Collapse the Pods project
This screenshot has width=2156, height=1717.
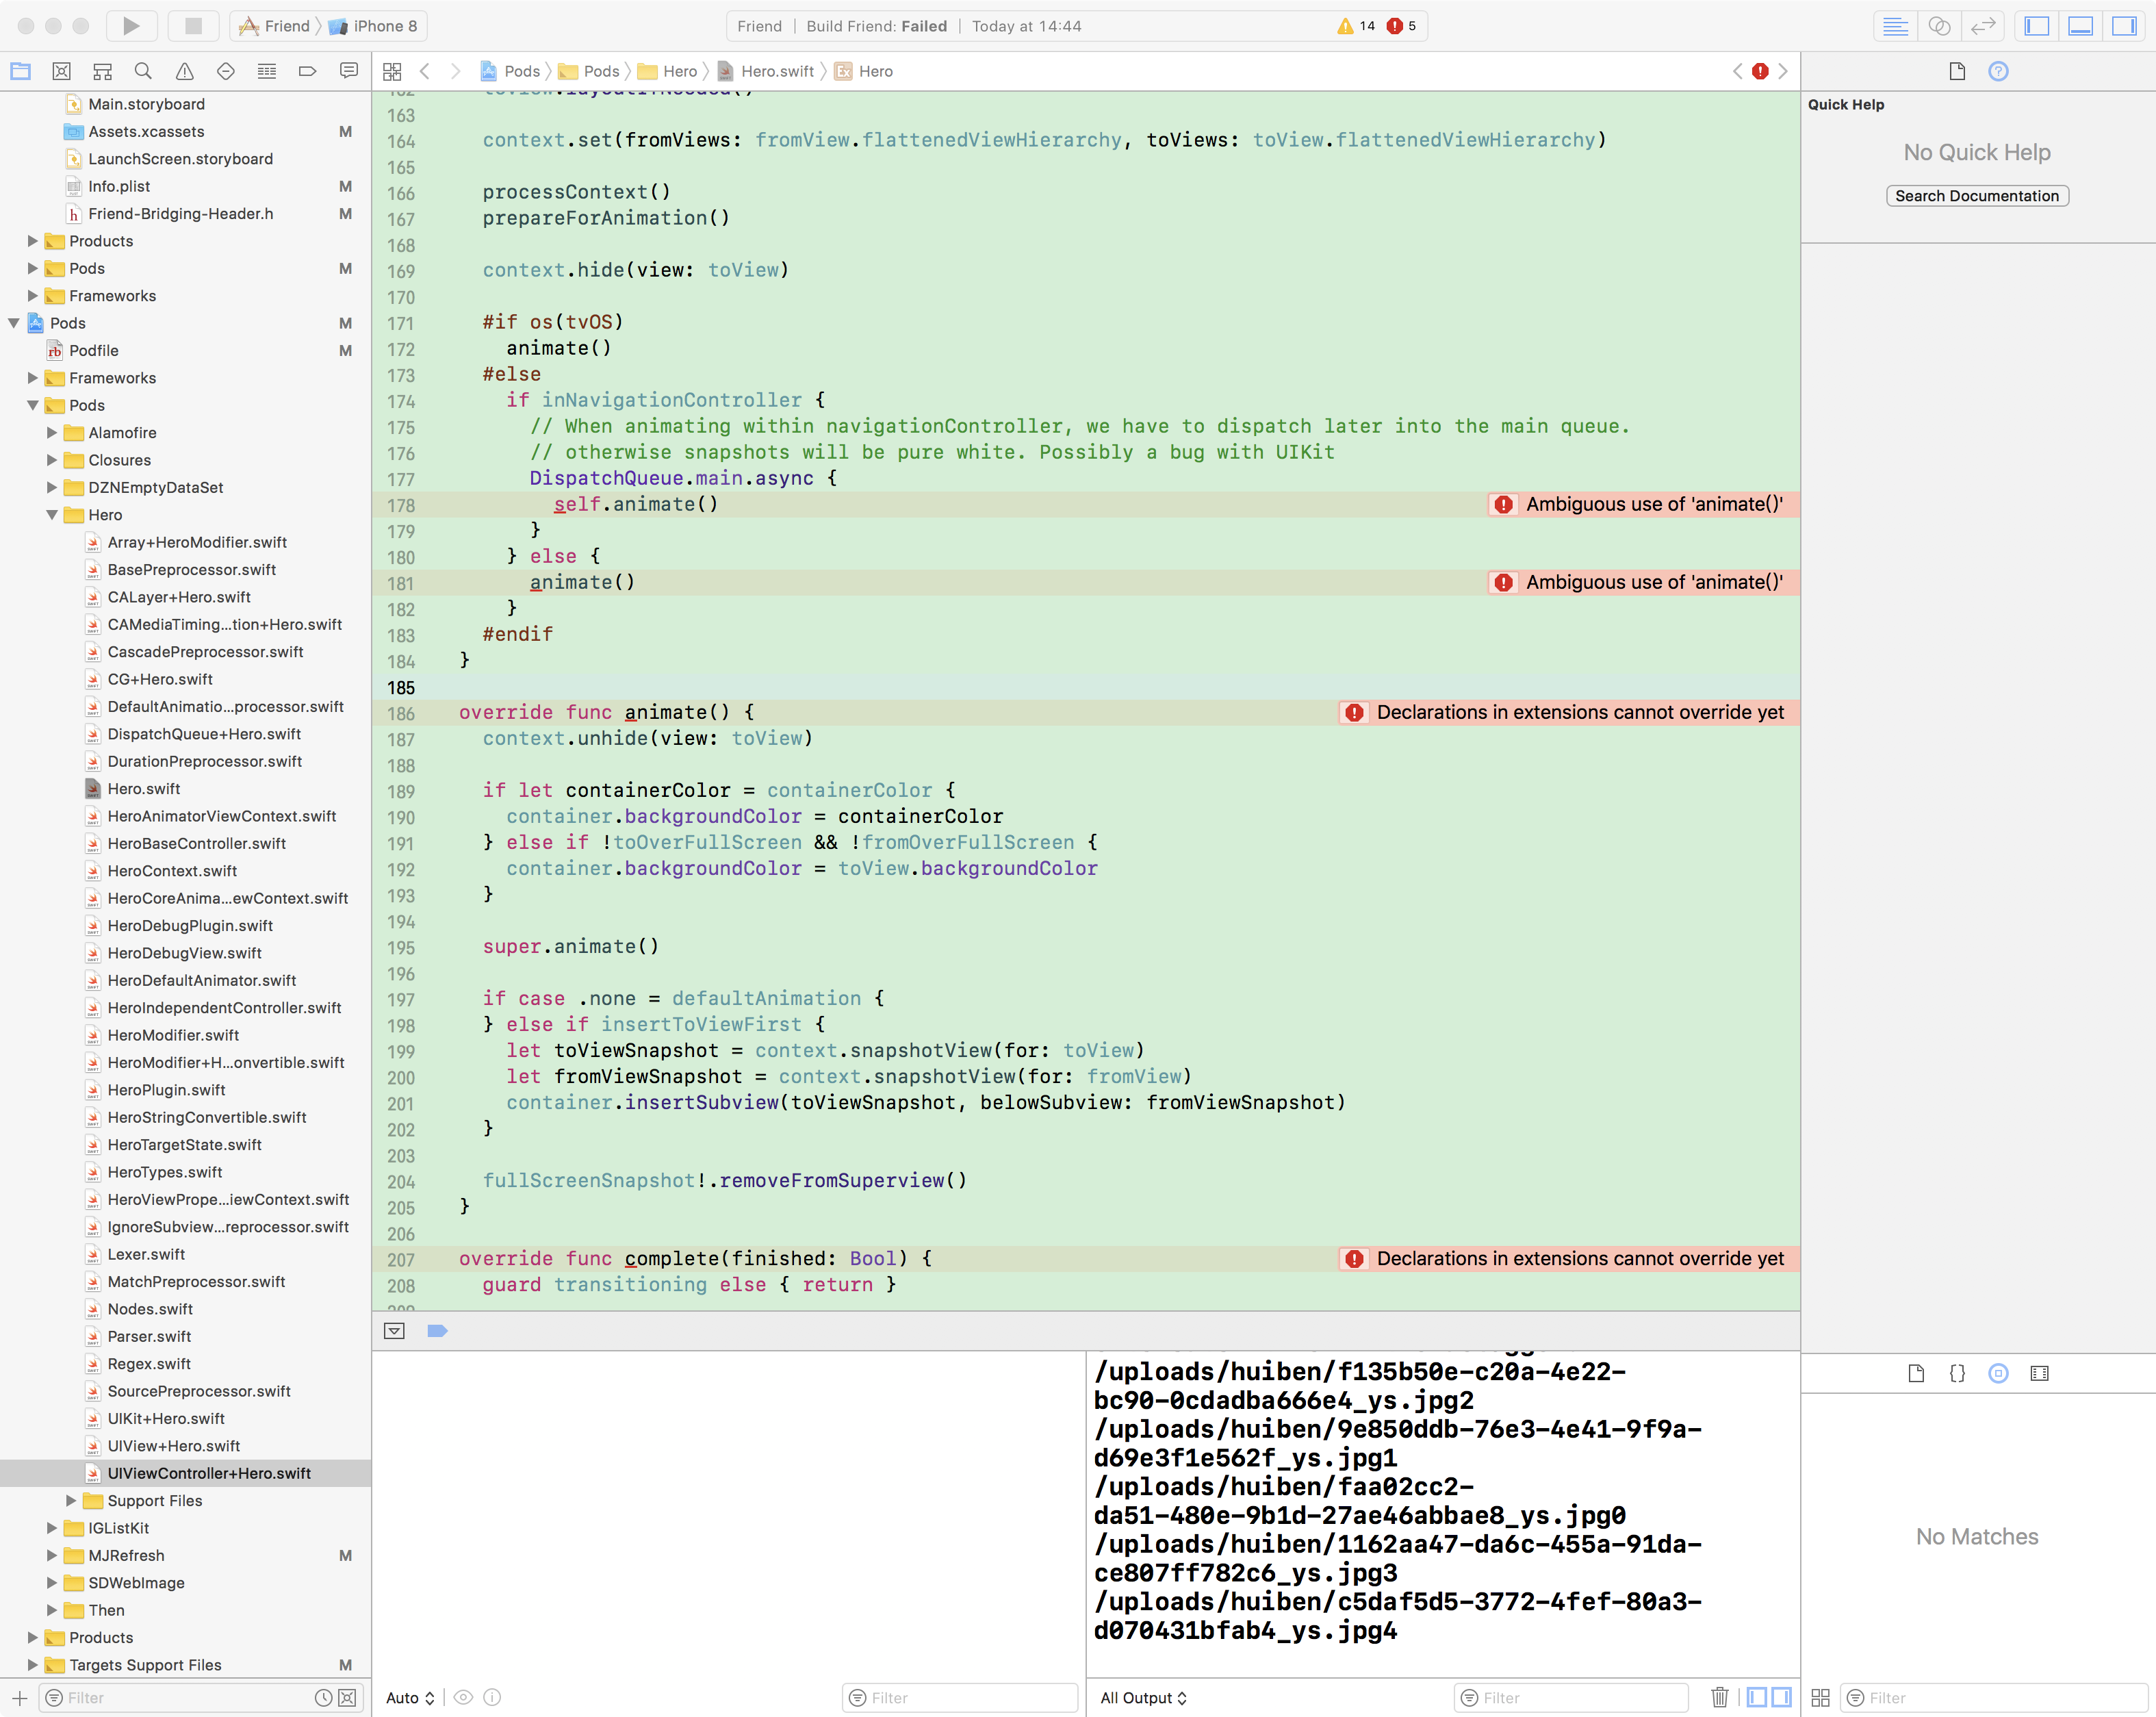pyautogui.click(x=13, y=323)
